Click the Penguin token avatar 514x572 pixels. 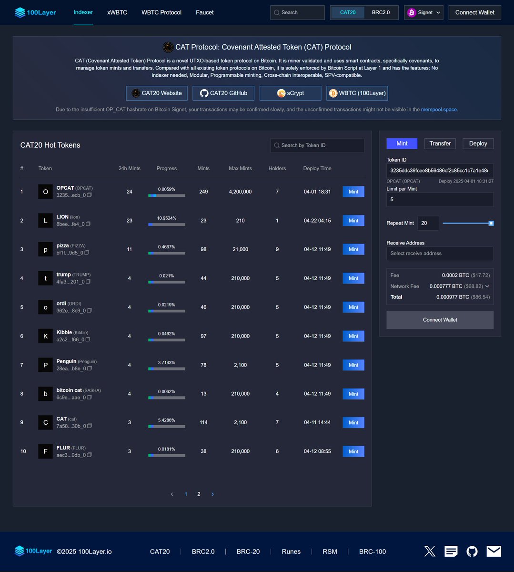[x=46, y=365]
